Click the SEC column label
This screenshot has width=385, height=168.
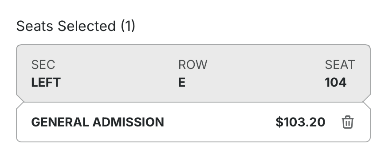43,65
